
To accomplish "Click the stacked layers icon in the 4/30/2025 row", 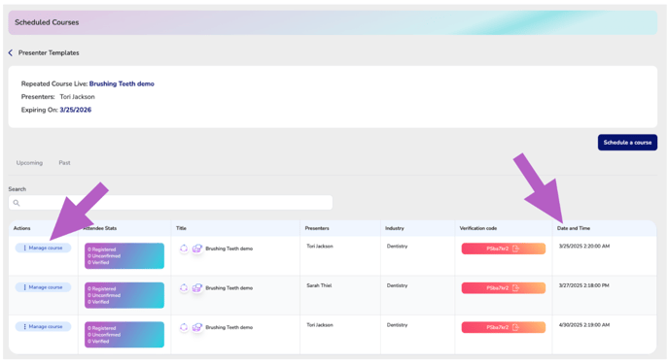I will tap(196, 327).
